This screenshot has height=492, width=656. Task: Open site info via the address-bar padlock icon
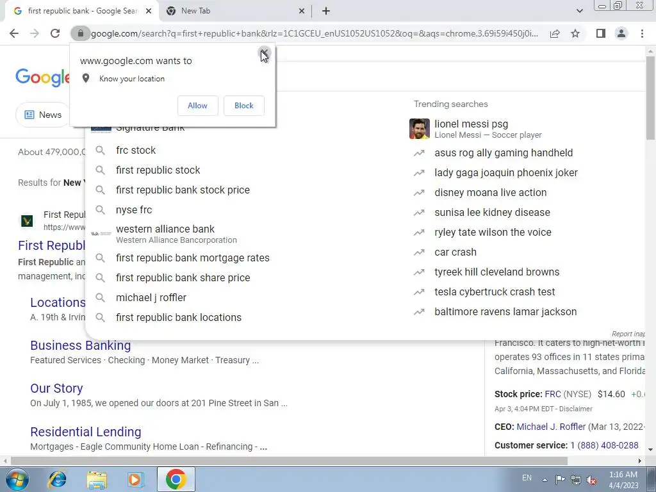80,33
